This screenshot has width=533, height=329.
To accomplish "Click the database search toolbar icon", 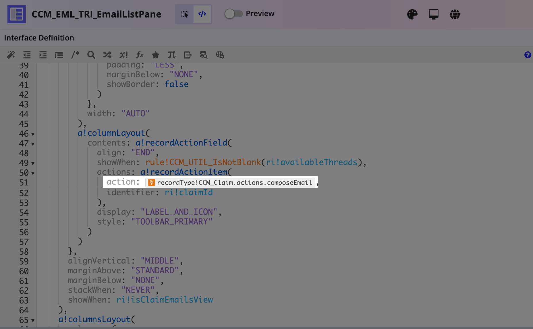I will click(x=204, y=55).
